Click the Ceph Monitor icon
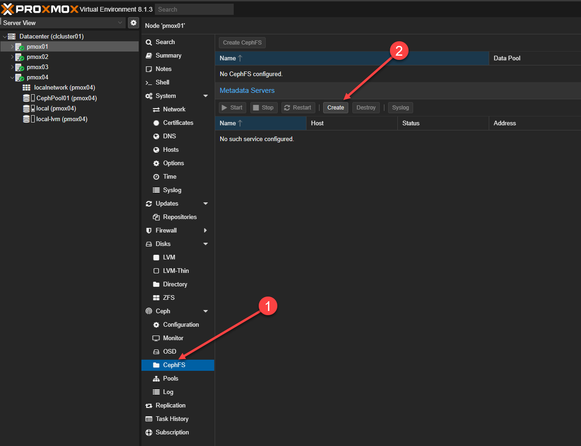The height and width of the screenshot is (446, 581). (x=156, y=338)
